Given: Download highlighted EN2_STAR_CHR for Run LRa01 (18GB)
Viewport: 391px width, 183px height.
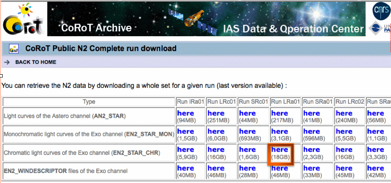Looking at the screenshot, I should click(279, 149).
